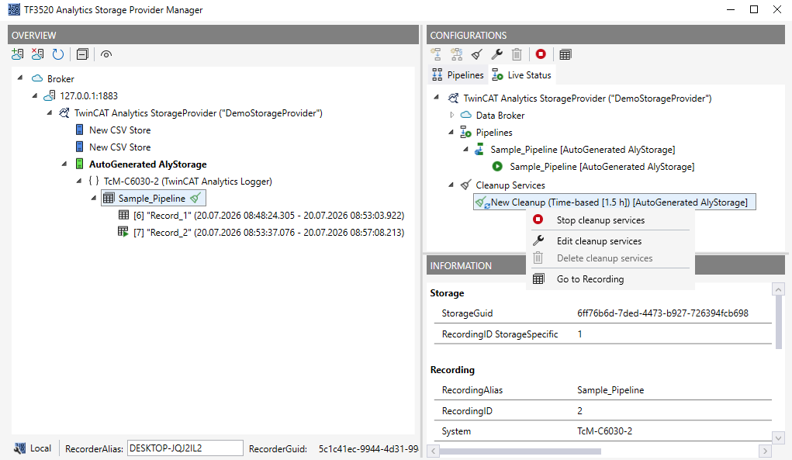Viewport: 792px width, 460px height.
Task: Select Record_2 recording entry
Action: [x=268, y=233]
